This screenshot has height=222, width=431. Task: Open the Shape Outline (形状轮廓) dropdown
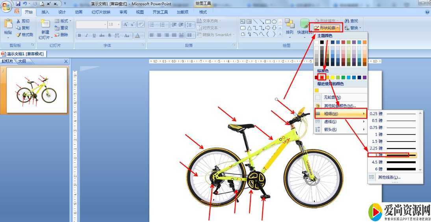[x=326, y=28]
